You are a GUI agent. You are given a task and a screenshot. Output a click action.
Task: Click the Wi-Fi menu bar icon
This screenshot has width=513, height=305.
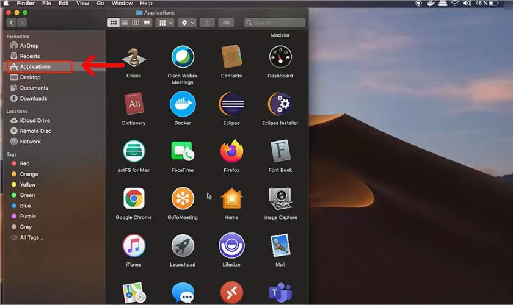pyautogui.click(x=454, y=3)
